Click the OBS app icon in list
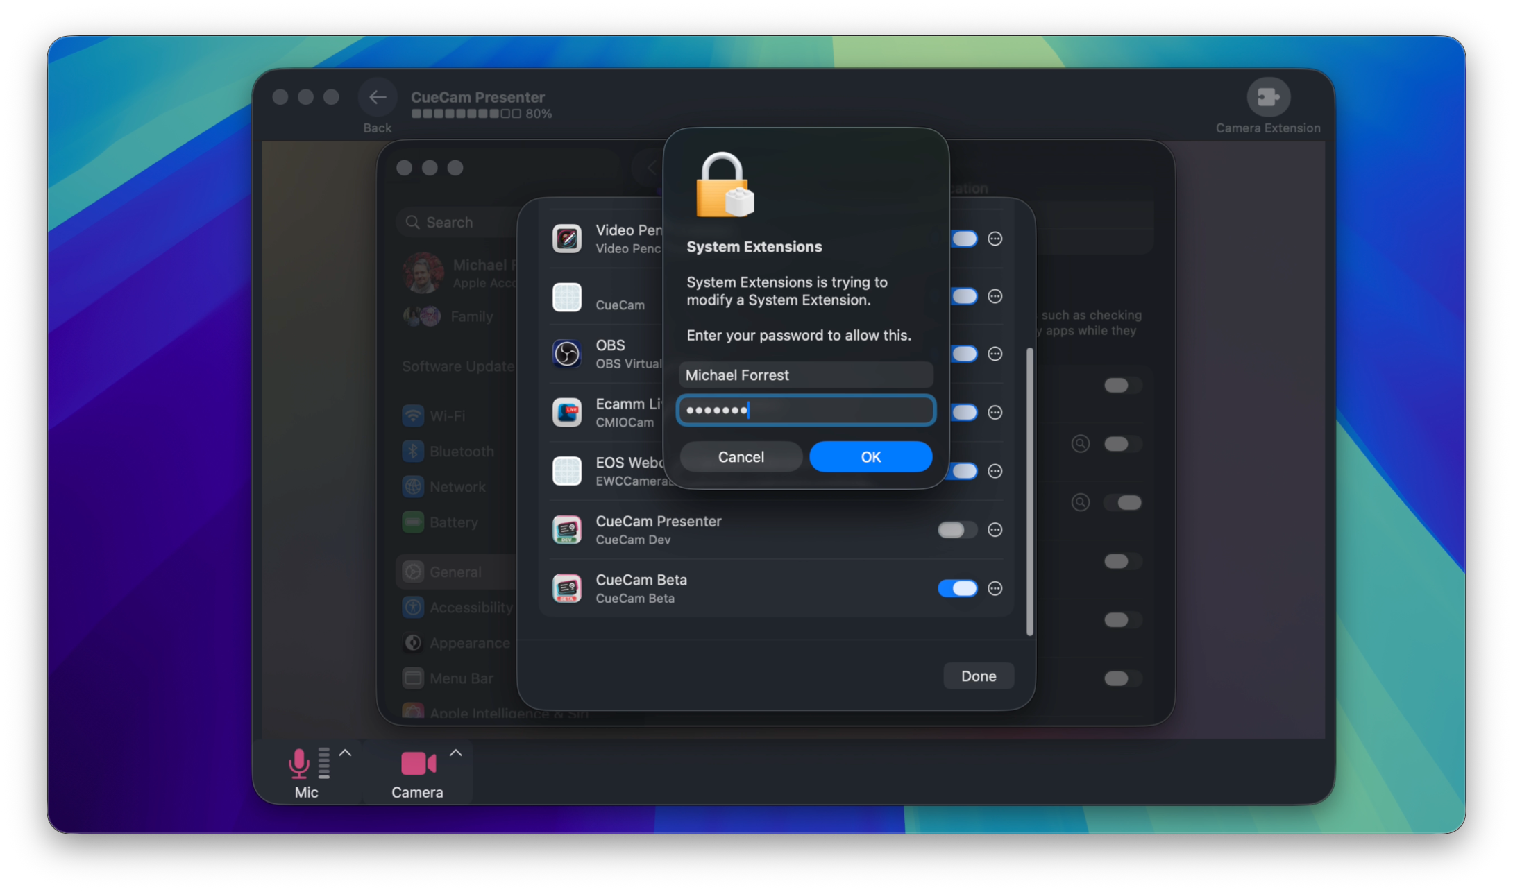Screen dimensions: 1513x892 click(x=567, y=354)
